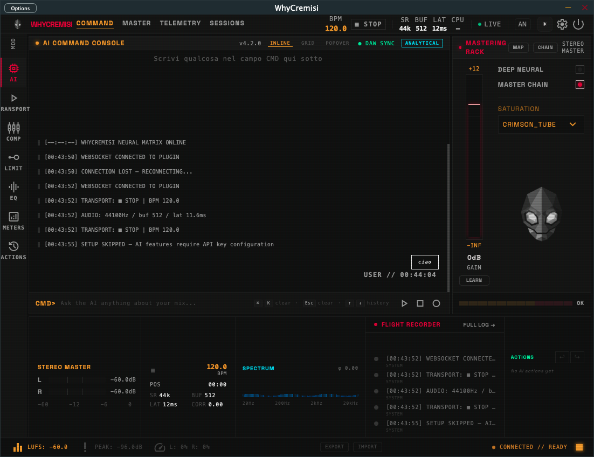Screen dimensions: 594x457
Task: Click the Options button in title bar
Action: pyautogui.click(x=20, y=8)
